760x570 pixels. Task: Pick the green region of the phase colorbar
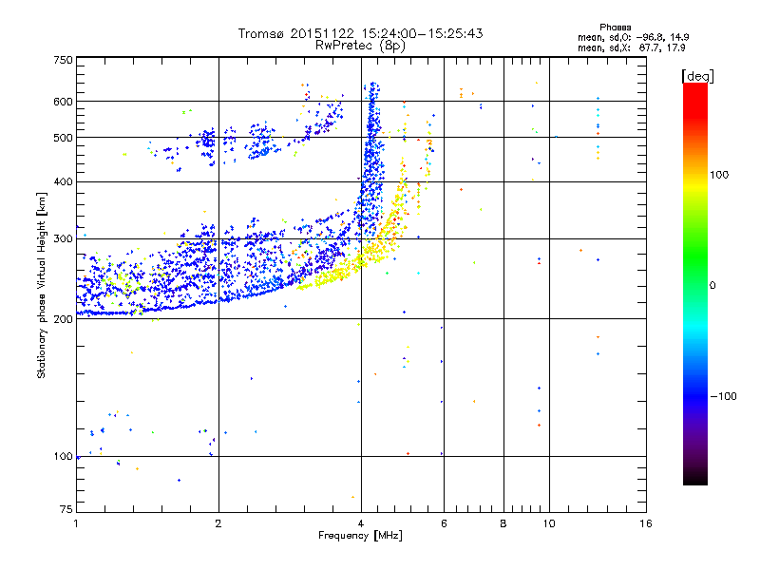tap(695, 252)
